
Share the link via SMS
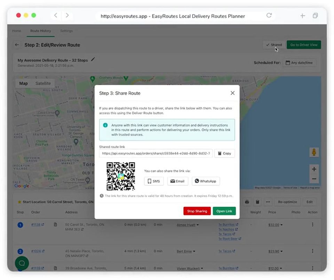point(153,181)
